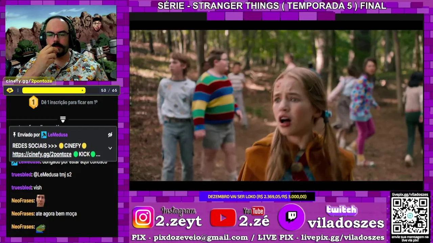Expand the pinned message with the chevron
The height and width of the screenshot is (243, 433).
[110, 148]
